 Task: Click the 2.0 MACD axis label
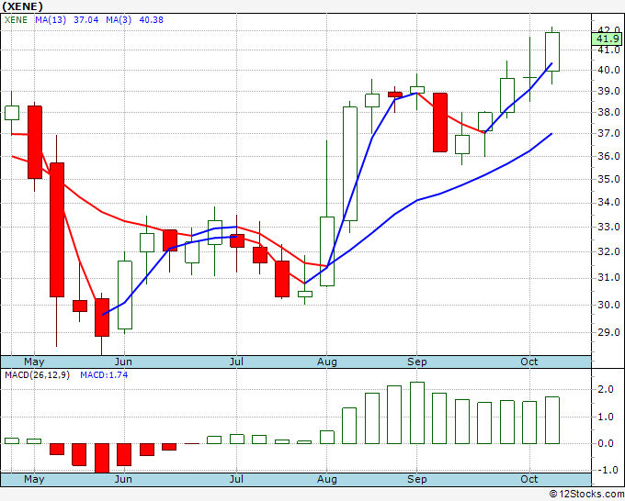point(606,390)
